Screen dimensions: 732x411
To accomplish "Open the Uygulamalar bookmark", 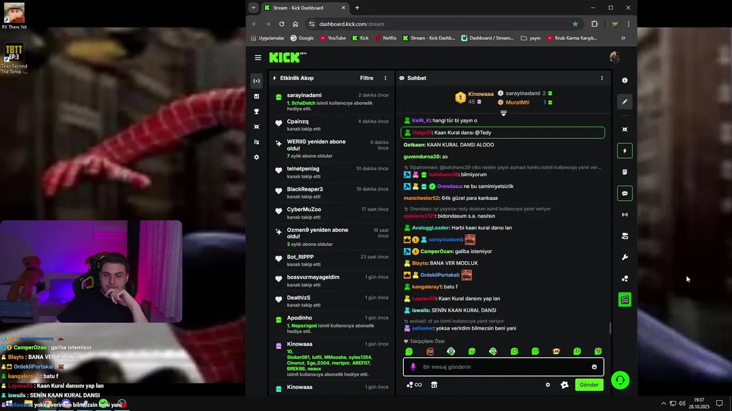I will pyautogui.click(x=268, y=38).
